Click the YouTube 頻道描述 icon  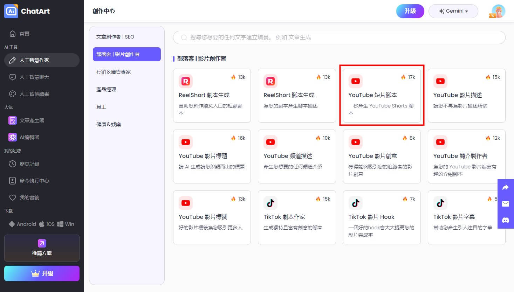[x=270, y=142]
